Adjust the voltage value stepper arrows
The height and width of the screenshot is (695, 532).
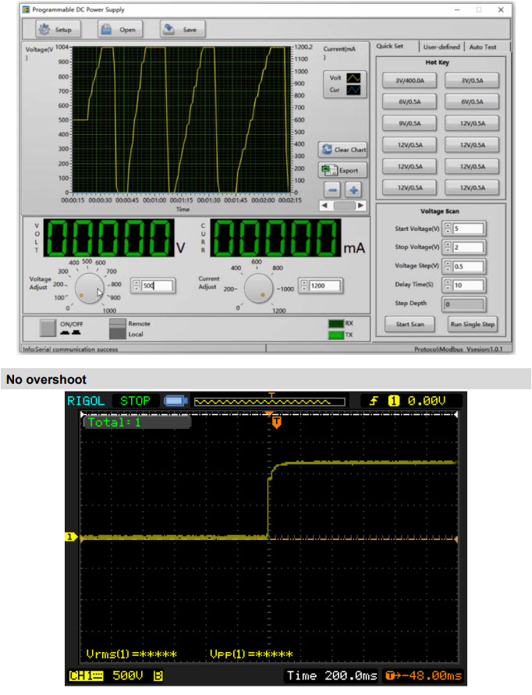136,286
